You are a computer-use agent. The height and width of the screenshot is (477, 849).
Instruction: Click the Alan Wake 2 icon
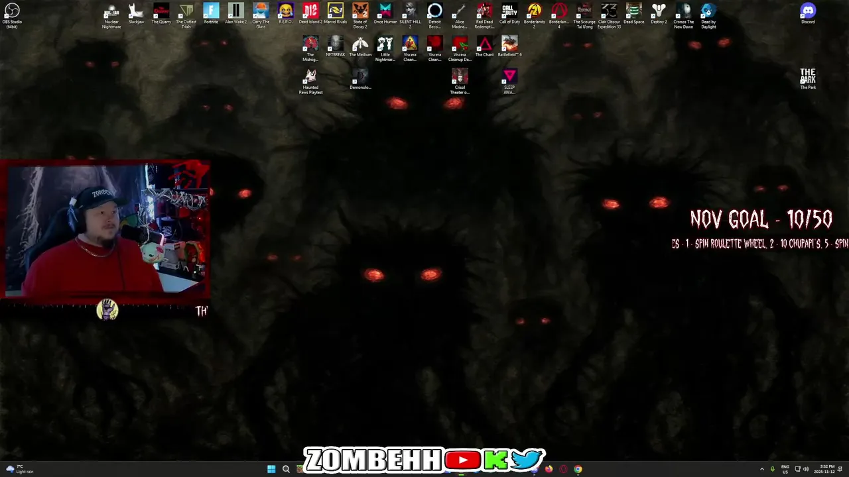[235, 14]
